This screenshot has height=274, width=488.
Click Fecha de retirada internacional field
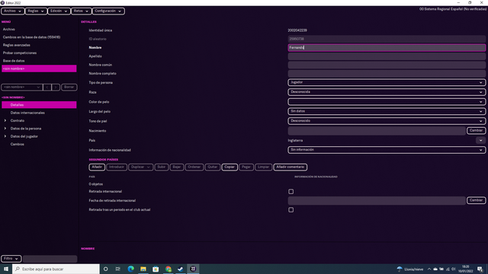click(377, 200)
